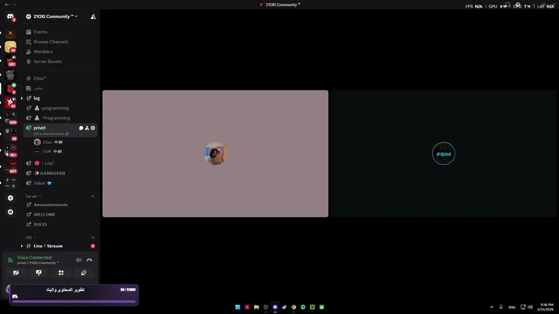
Task: Start screen sharing button
Action: [x=38, y=273]
